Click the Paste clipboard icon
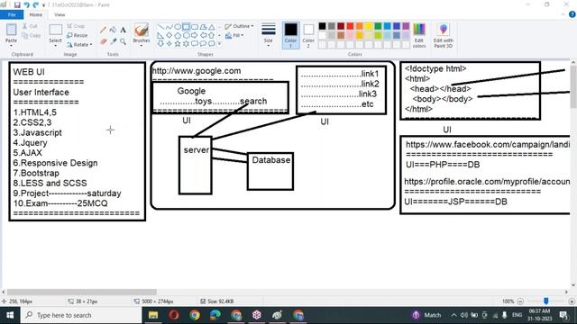Image resolution: width=577 pixels, height=324 pixels. [11, 30]
